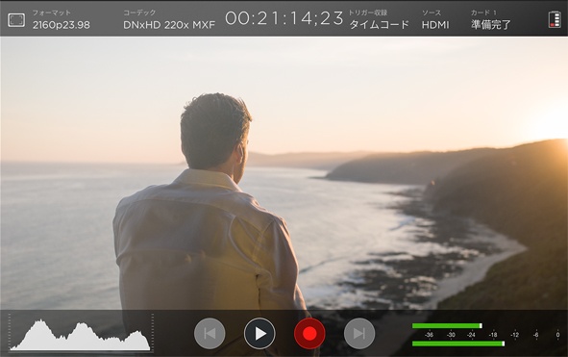This screenshot has width=568, height=357.
Task: Start playback with the play button
Action: pyautogui.click(x=259, y=333)
